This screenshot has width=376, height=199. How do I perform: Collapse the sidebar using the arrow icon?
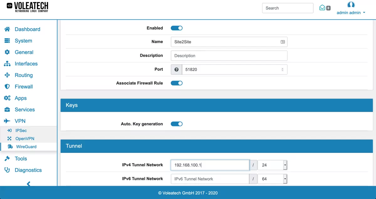(x=28, y=184)
